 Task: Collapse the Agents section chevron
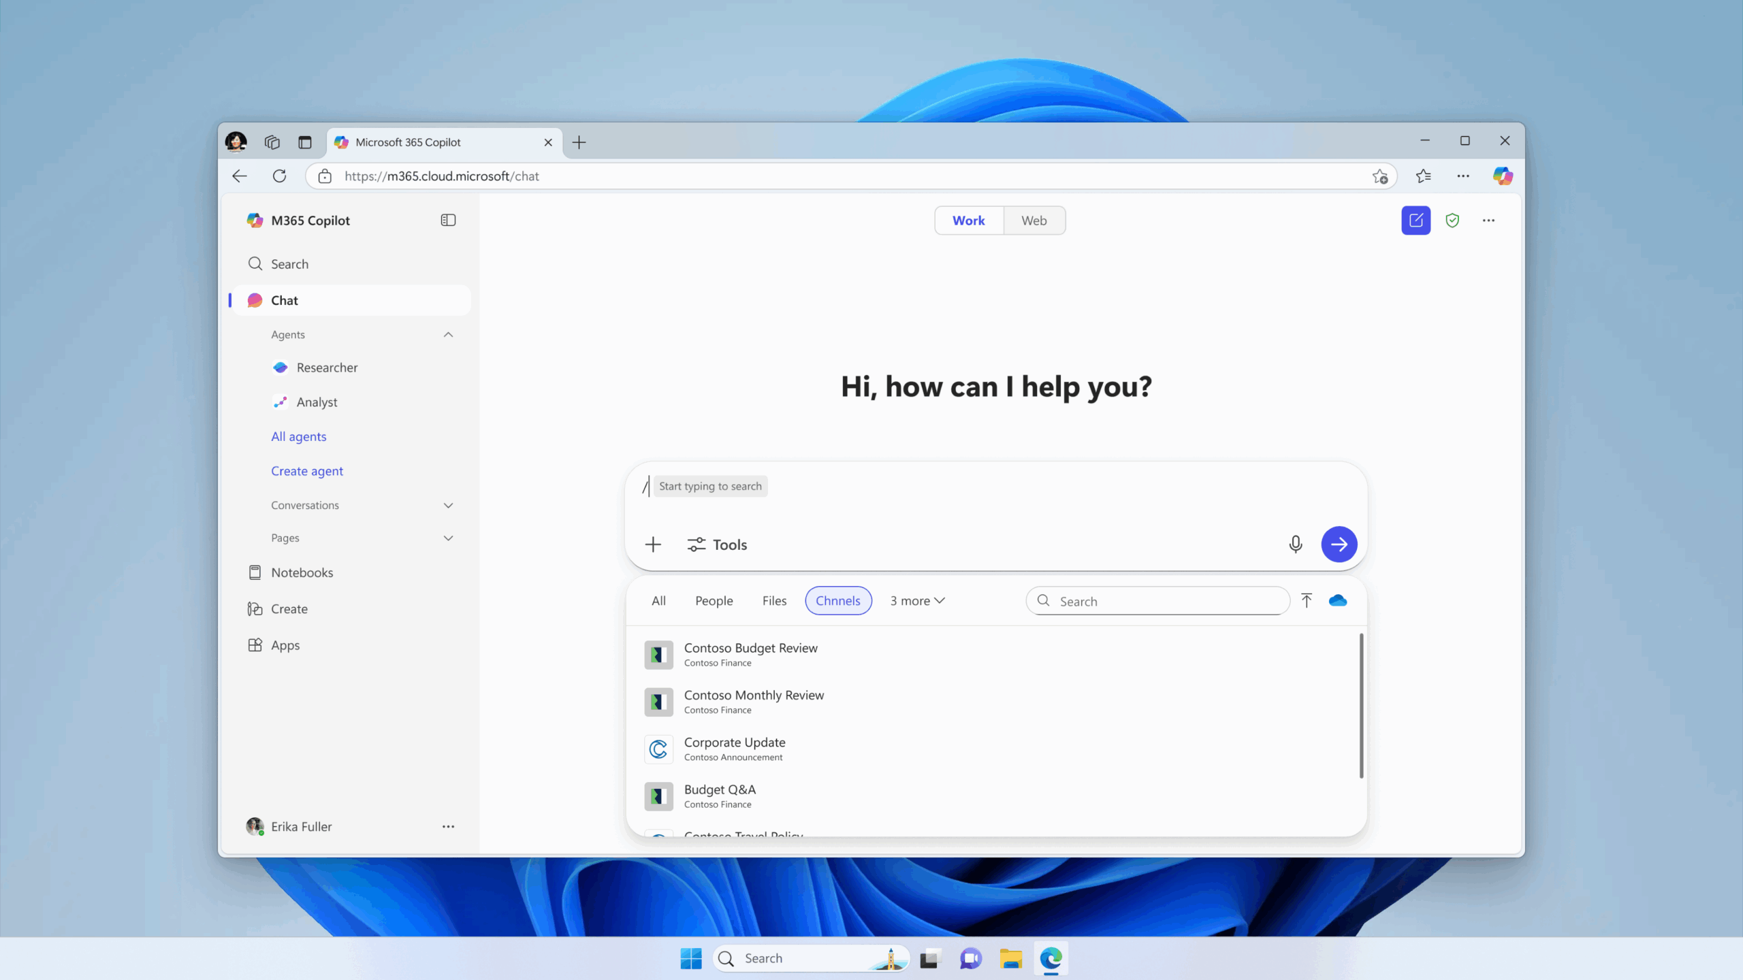coord(448,335)
